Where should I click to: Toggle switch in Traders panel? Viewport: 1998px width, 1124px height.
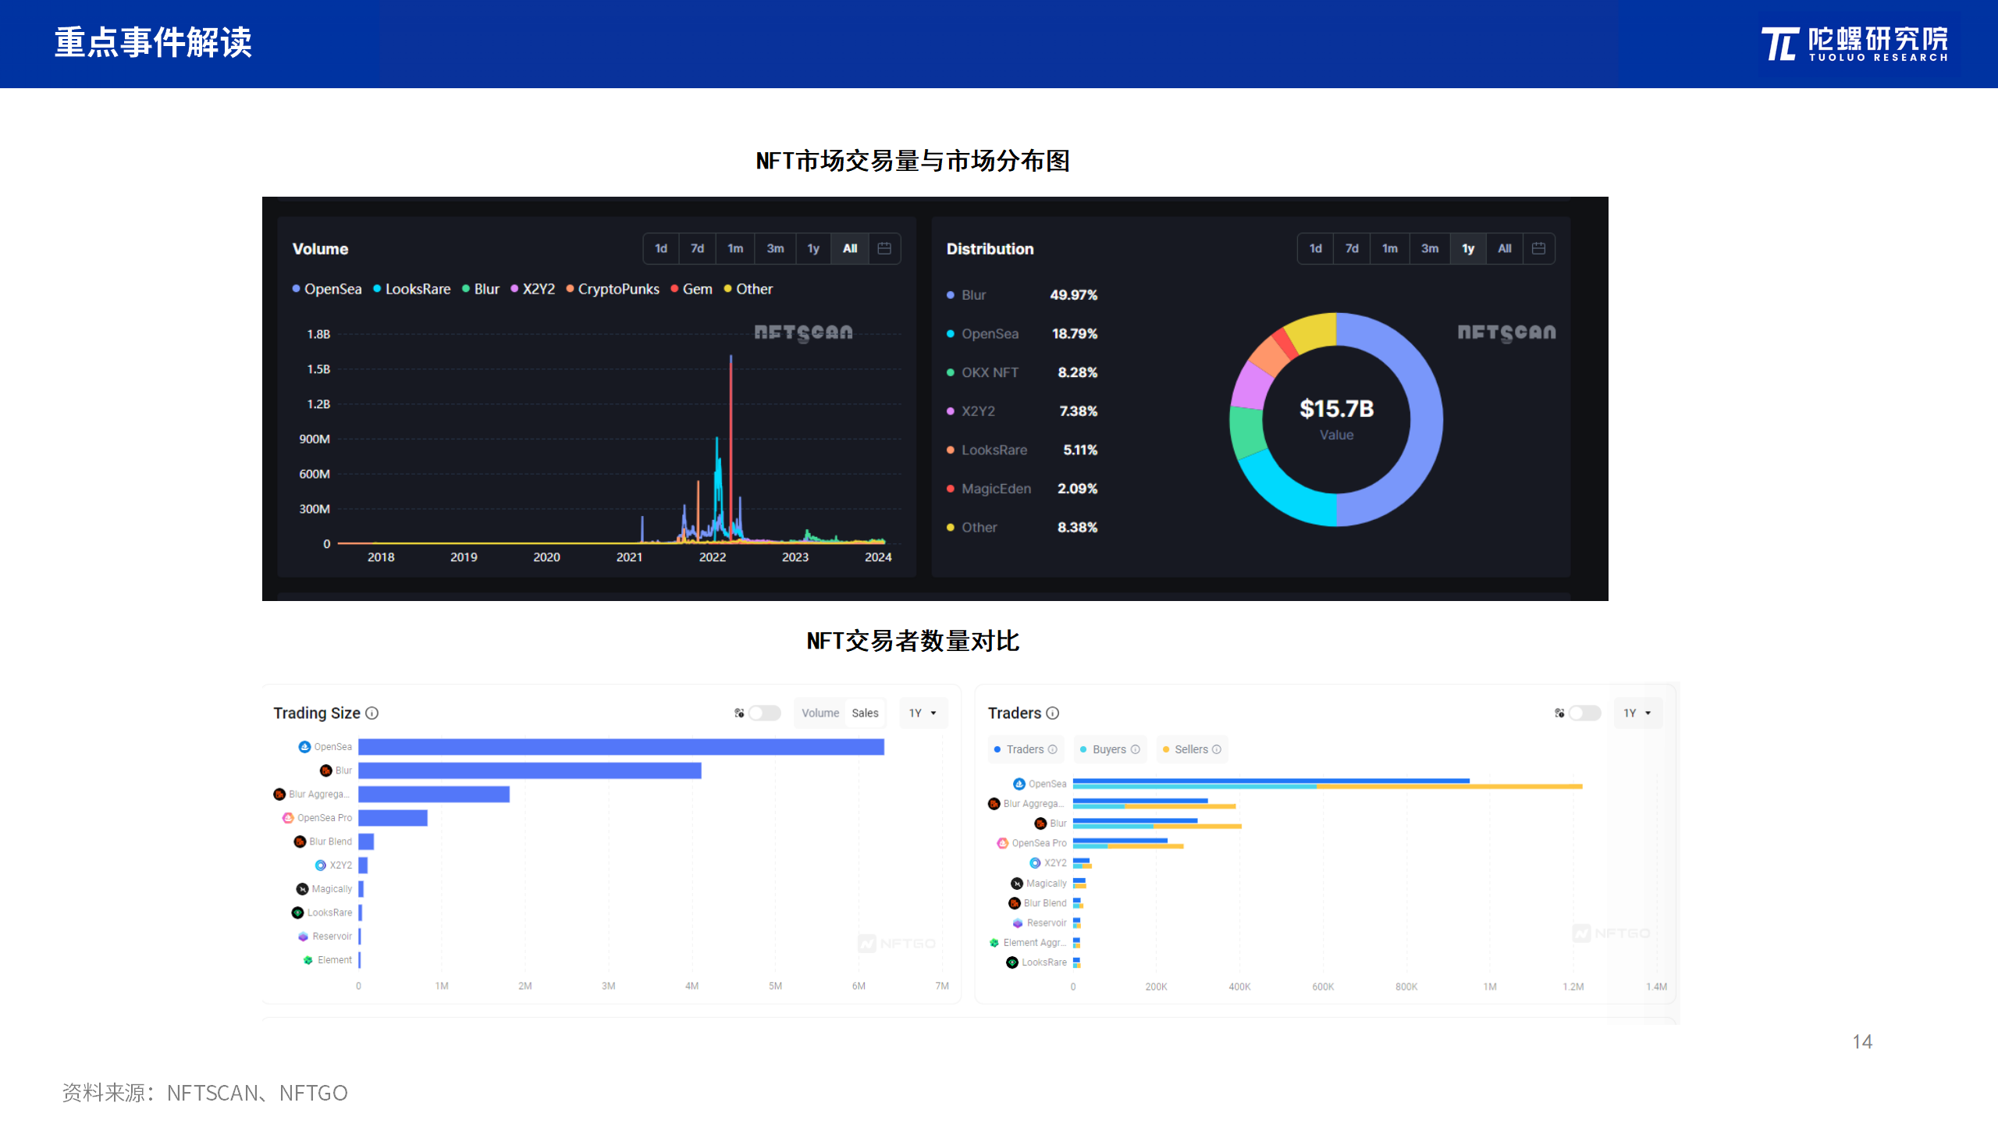[1584, 713]
